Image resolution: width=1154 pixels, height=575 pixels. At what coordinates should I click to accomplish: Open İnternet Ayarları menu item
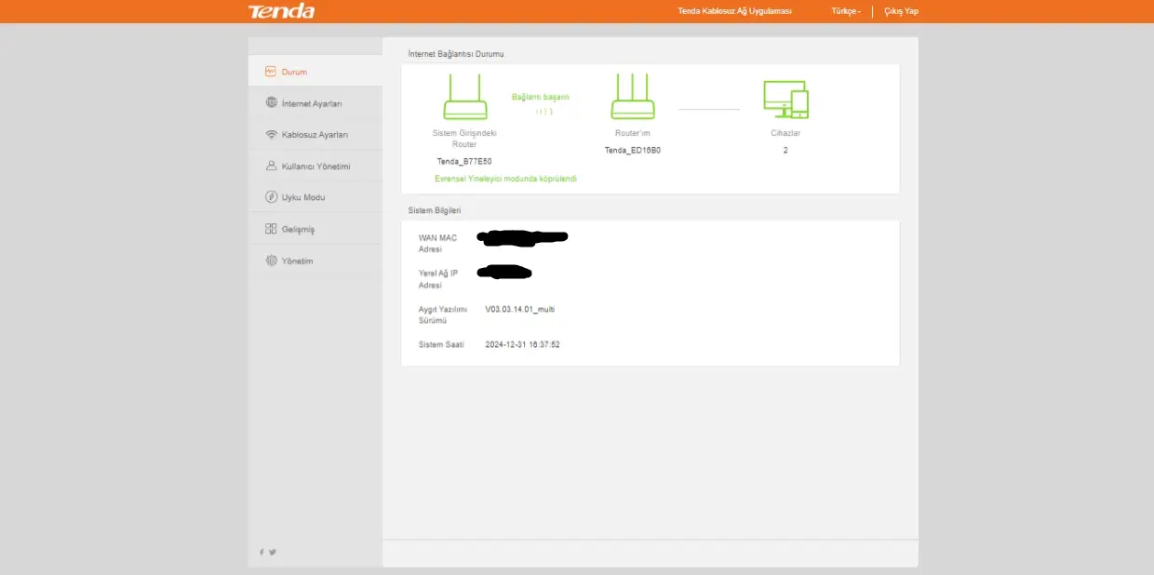[315, 103]
